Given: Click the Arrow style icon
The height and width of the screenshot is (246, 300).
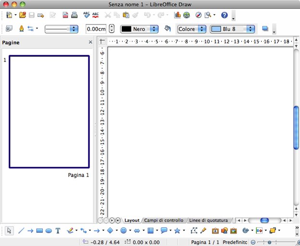Looking at the screenshot, I should (x=30, y=29).
